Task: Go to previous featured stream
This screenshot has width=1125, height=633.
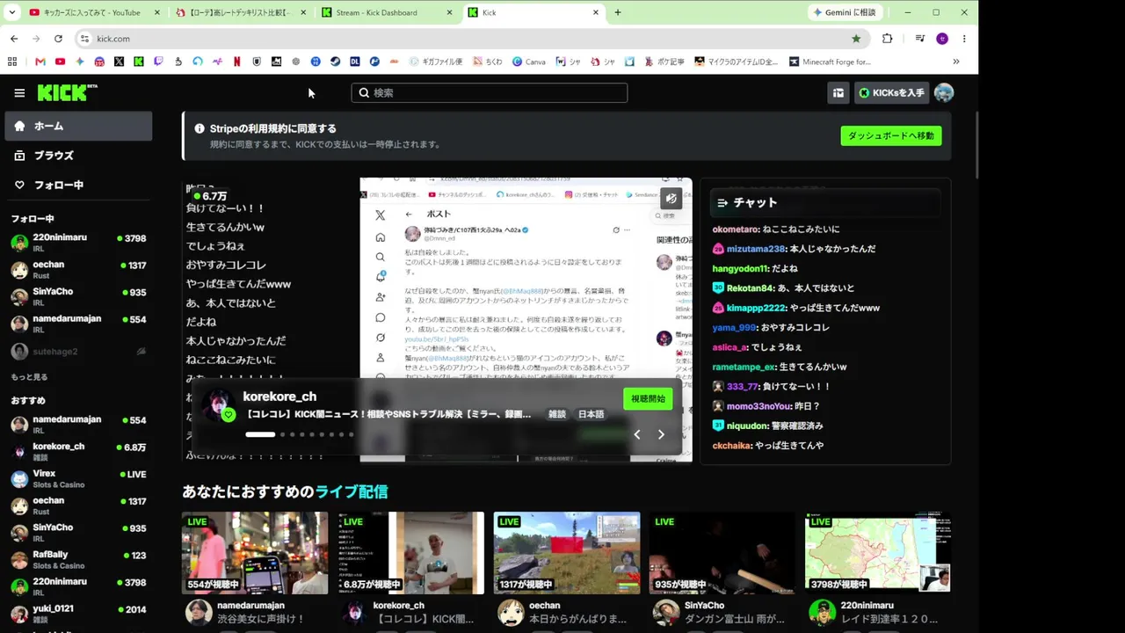Action: [637, 434]
